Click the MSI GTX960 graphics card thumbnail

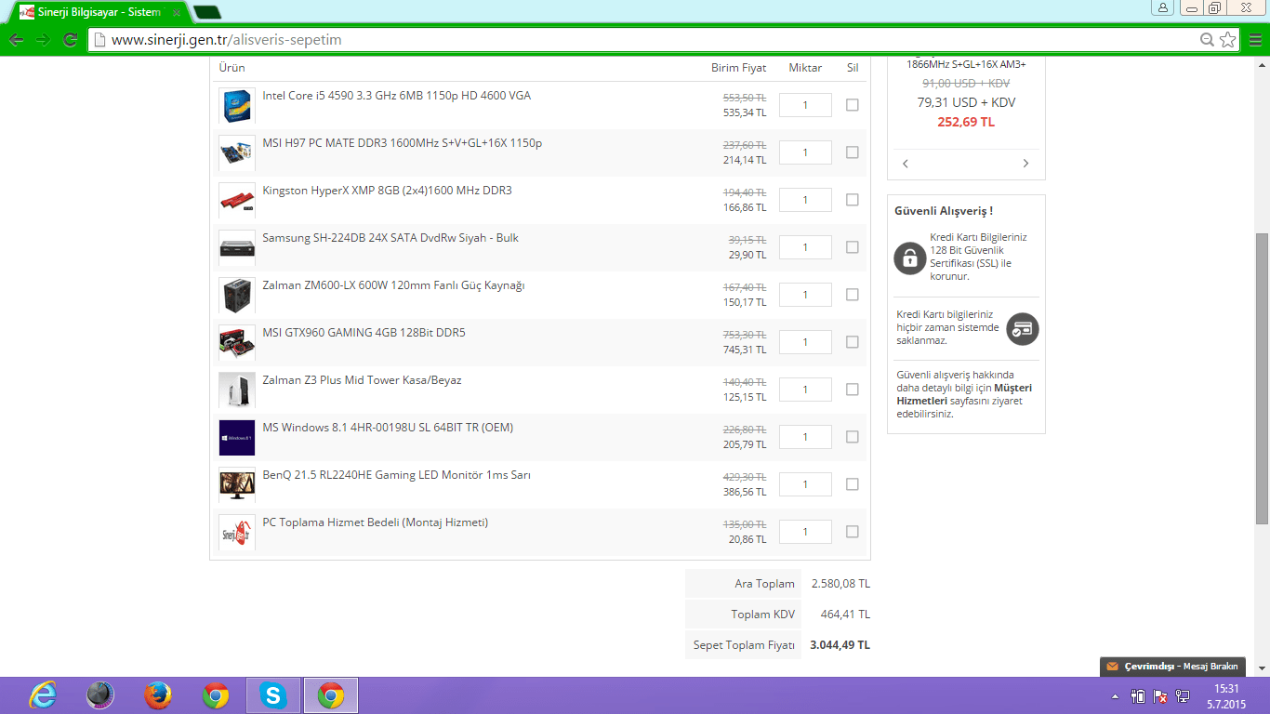[x=237, y=342]
